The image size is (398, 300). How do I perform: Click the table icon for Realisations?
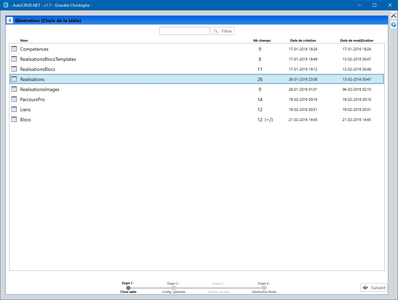(x=14, y=79)
